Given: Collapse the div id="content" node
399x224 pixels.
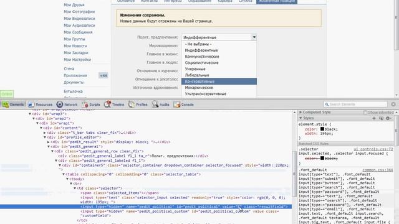Looking at the screenshot, I should click(41, 128).
